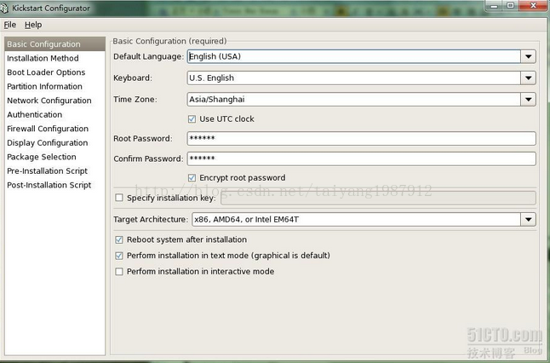Open the Authentication section
Screen dimensions: 550x363
55,114
